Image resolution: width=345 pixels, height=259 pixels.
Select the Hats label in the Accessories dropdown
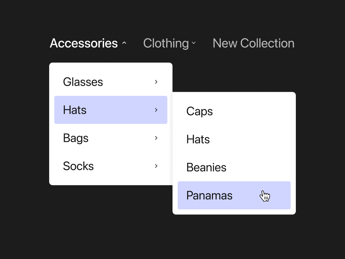[75, 110]
